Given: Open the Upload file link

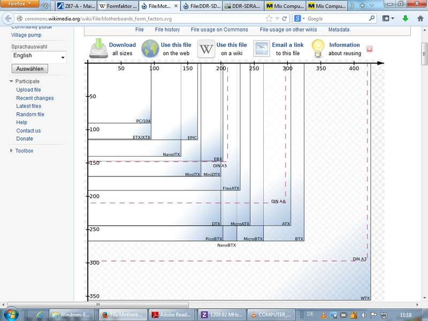Looking at the screenshot, I should (28, 90).
